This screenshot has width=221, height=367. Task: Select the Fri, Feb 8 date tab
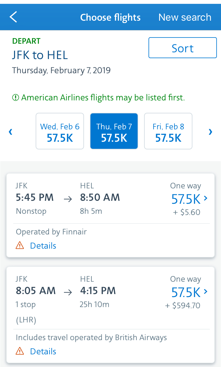point(168,131)
